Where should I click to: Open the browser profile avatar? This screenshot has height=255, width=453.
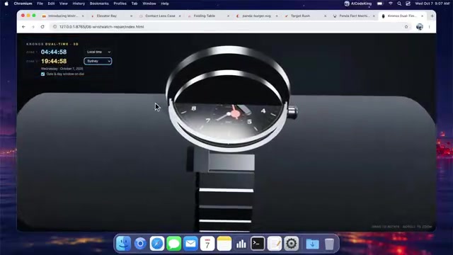click(x=420, y=27)
